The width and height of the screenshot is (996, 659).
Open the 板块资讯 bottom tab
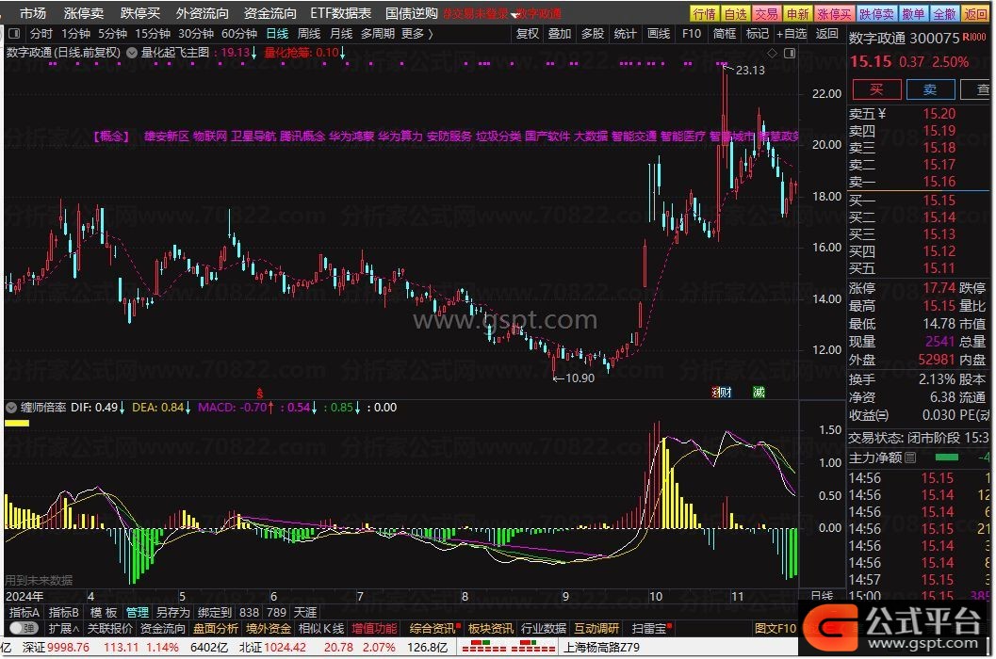click(x=490, y=629)
